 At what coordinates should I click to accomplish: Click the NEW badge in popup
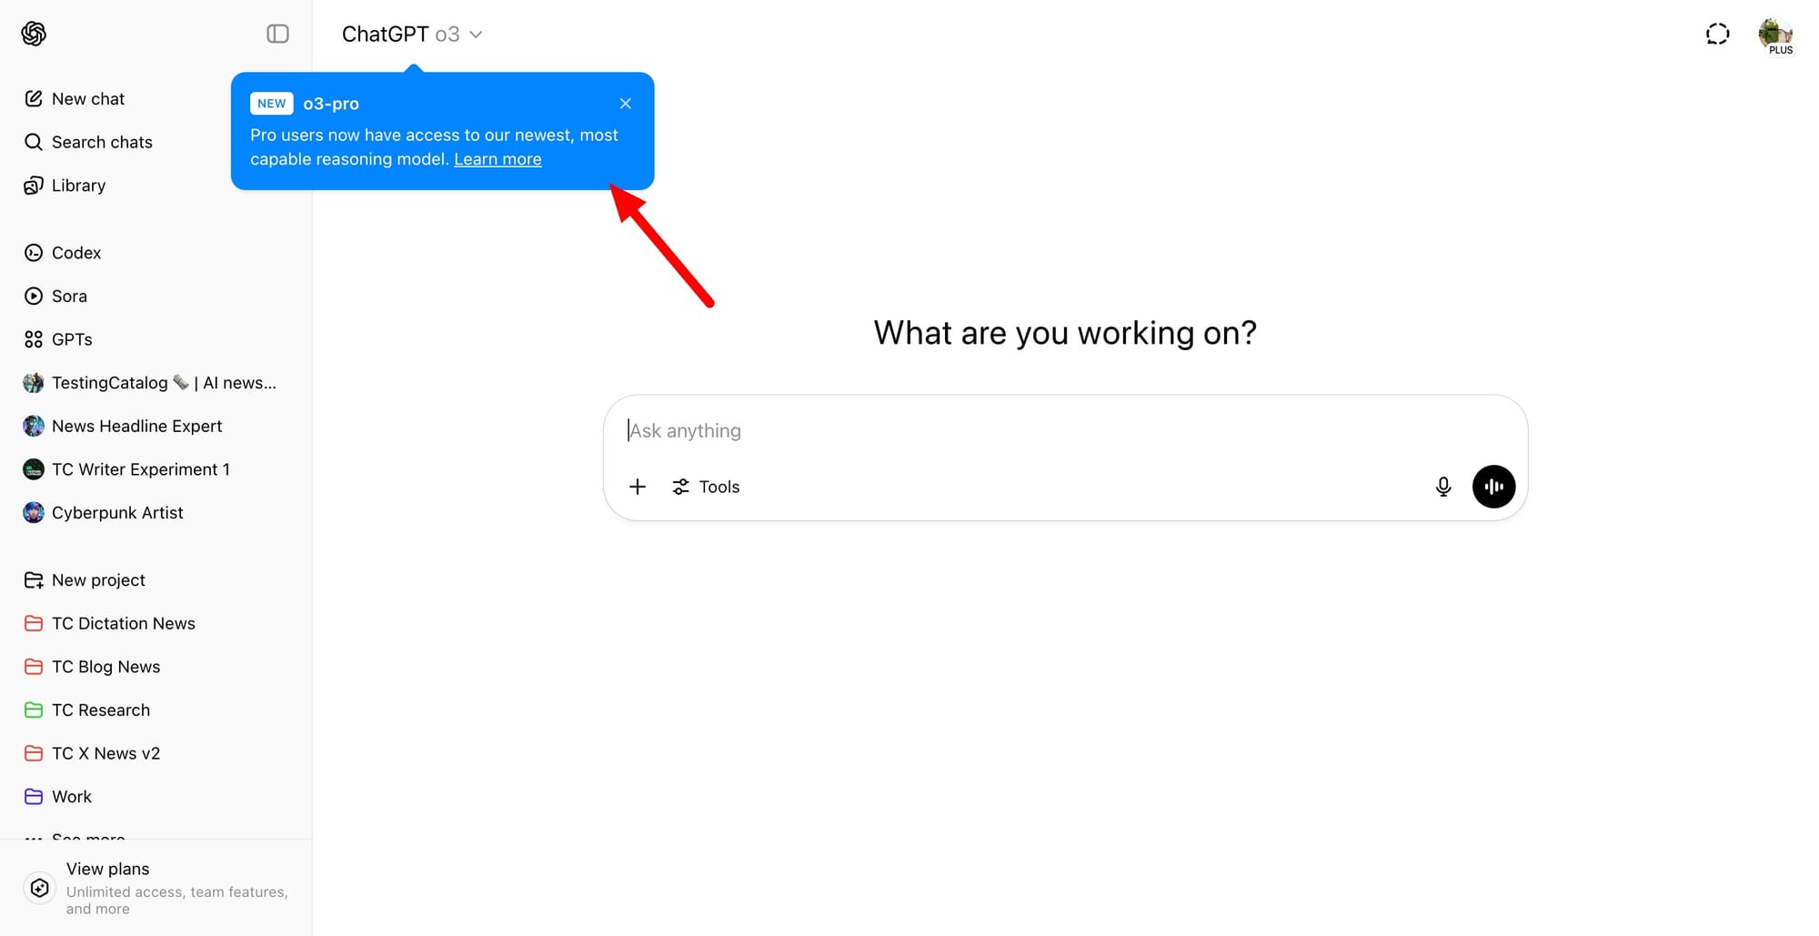(271, 104)
